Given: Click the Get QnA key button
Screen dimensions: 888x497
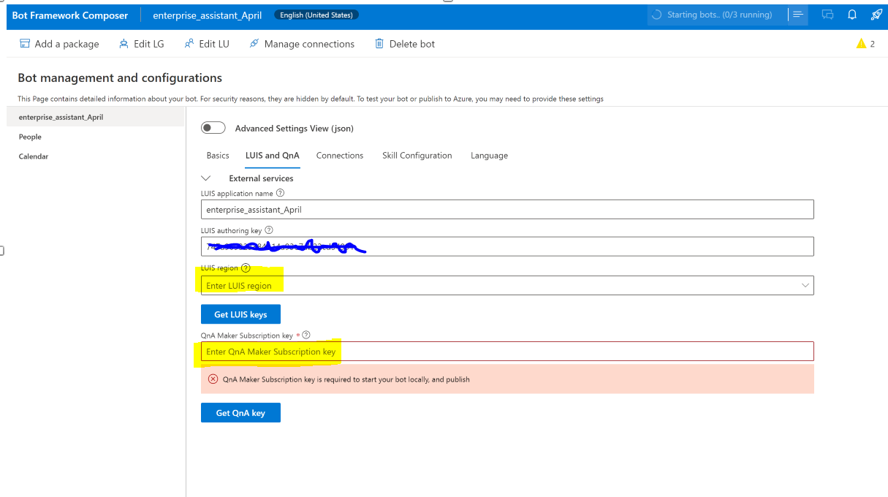Looking at the screenshot, I should click(x=240, y=412).
